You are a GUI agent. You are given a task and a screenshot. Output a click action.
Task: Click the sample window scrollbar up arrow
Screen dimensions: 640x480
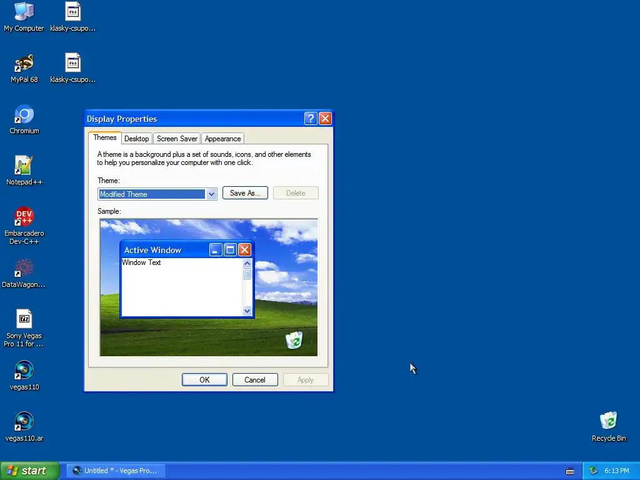[247, 263]
